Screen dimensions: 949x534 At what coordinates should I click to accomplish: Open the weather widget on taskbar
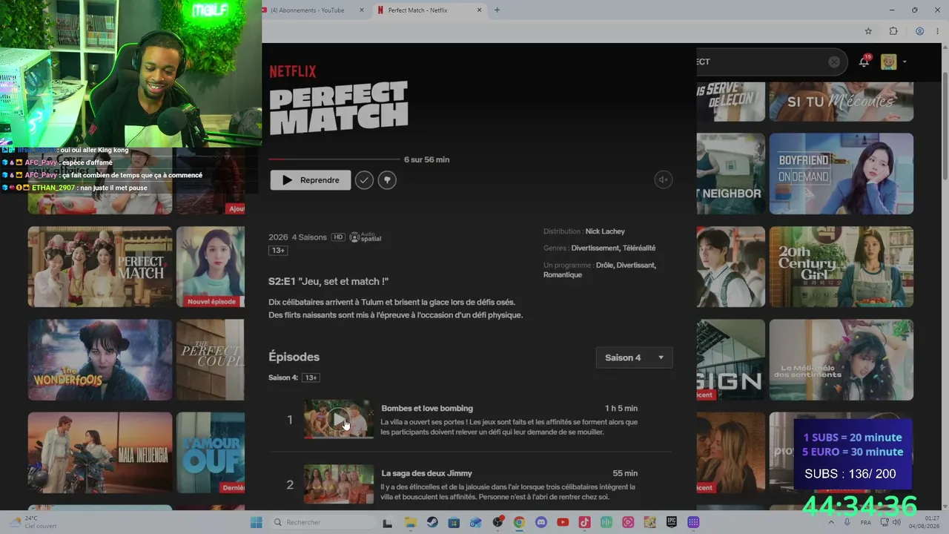33,522
